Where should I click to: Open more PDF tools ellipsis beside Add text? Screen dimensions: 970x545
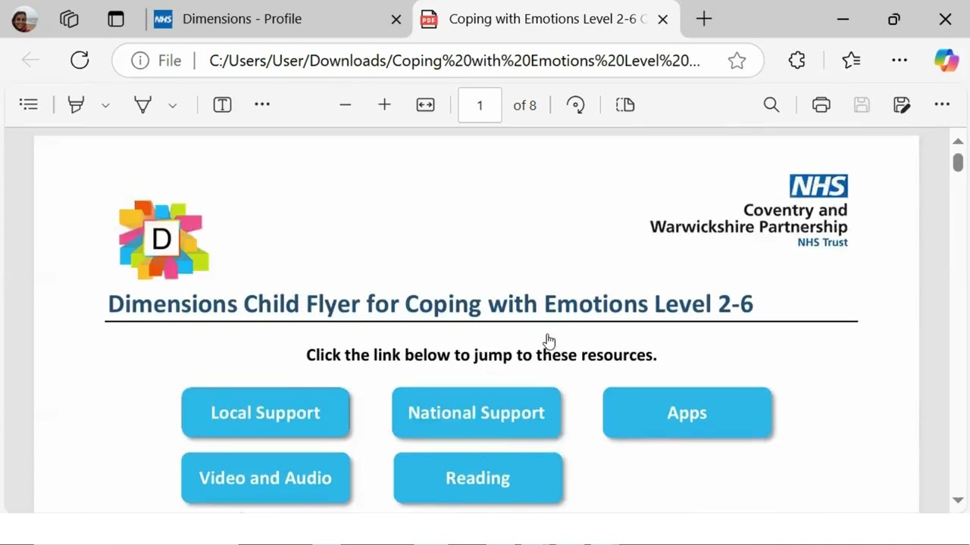coord(262,105)
